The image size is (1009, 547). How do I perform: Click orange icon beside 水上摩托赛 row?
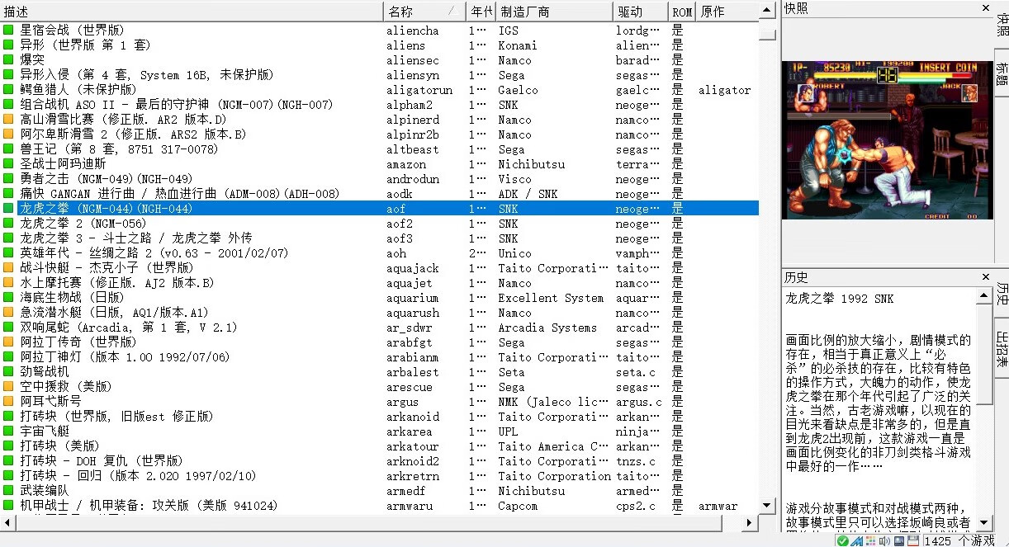tap(9, 283)
